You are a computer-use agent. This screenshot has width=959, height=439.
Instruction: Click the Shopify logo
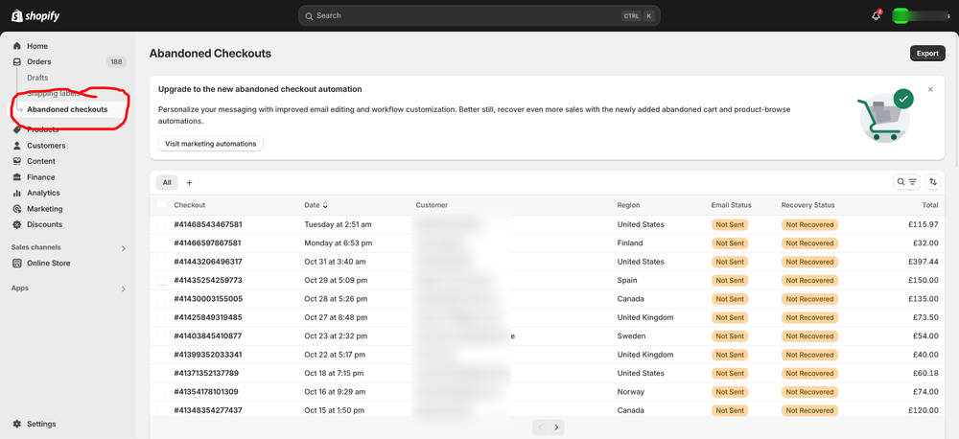(x=35, y=16)
